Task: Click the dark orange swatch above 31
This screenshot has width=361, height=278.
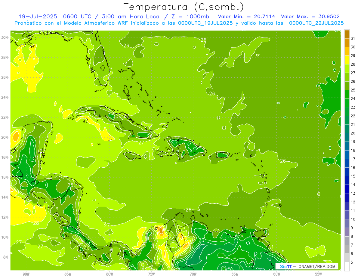Action: point(347,34)
